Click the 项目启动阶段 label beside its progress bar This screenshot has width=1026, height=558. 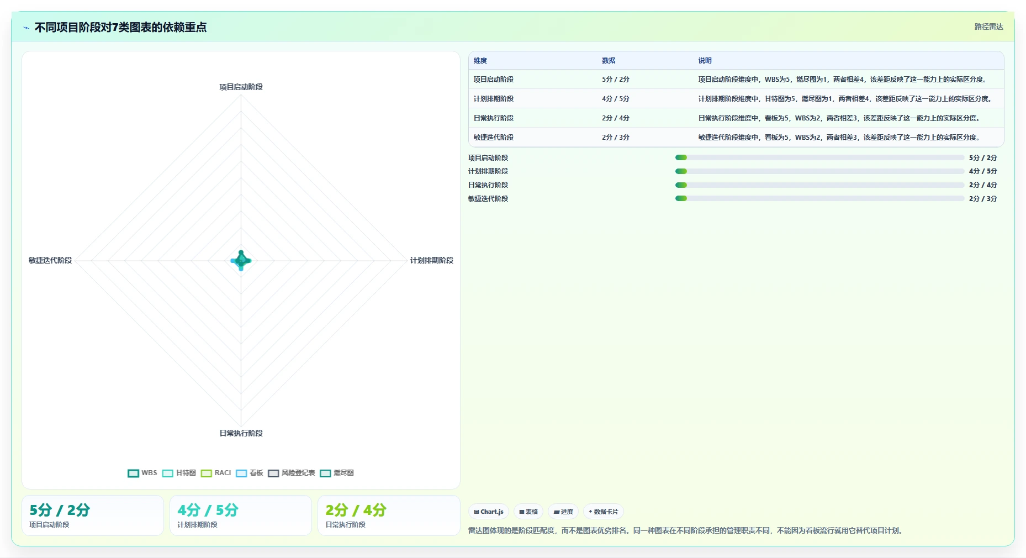[x=488, y=158]
